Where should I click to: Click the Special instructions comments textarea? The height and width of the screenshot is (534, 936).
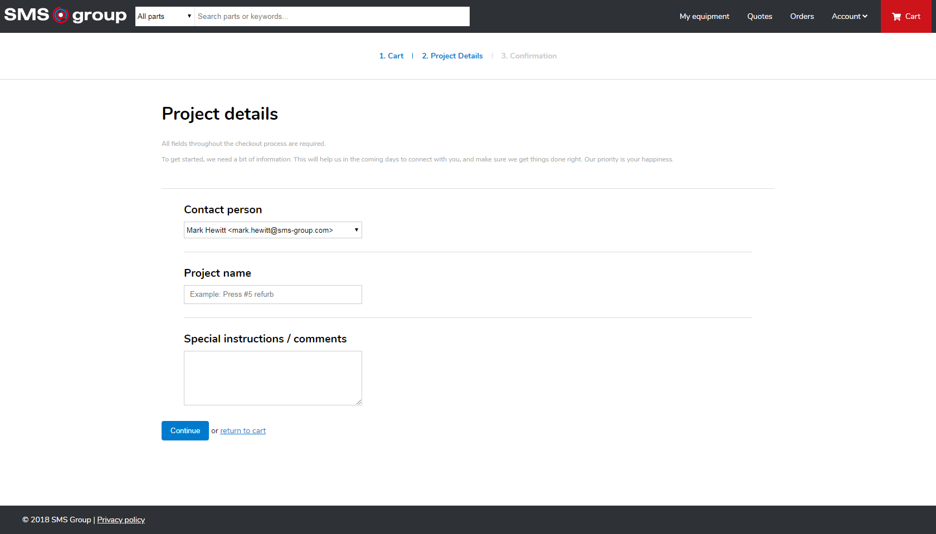pyautogui.click(x=272, y=378)
